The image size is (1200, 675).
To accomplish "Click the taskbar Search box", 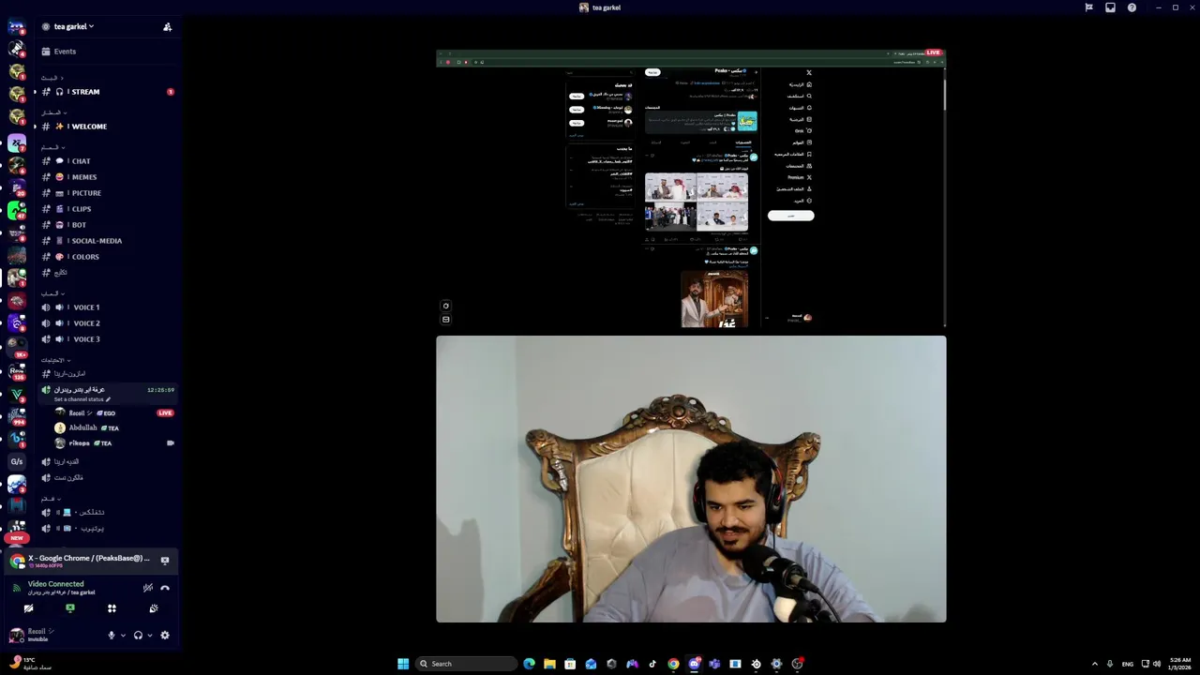I will click(467, 664).
